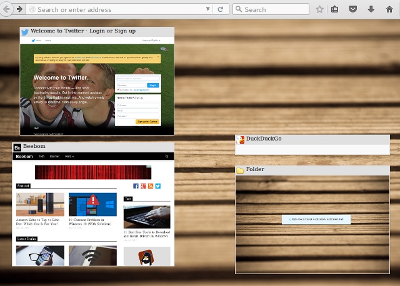Click the RSS feed icon in the Beebom thumbnail
The height and width of the screenshot is (286, 400).
pyautogui.click(x=151, y=186)
